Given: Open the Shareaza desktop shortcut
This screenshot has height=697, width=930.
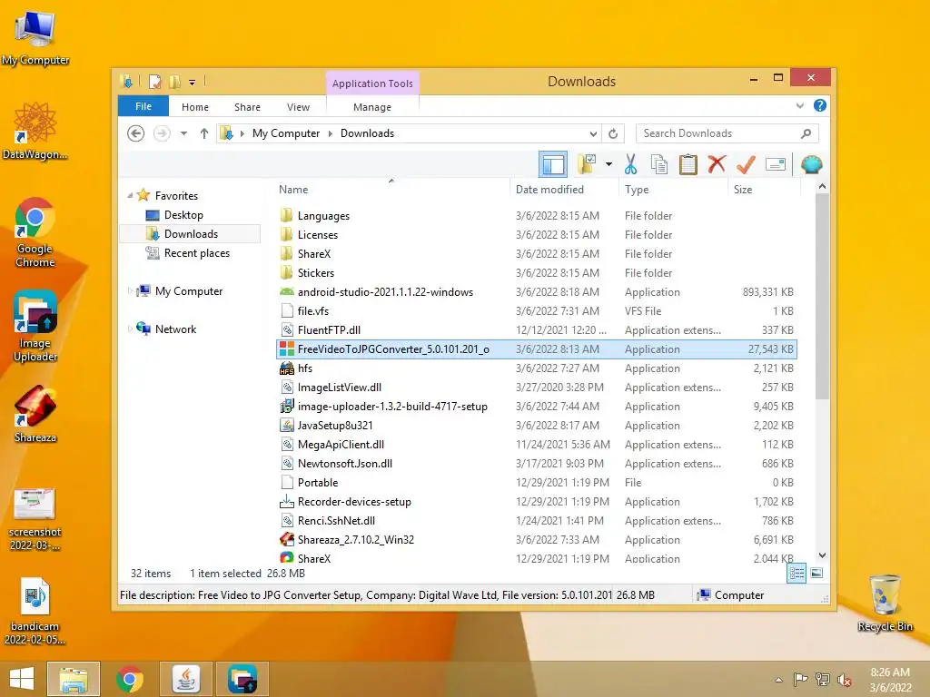Looking at the screenshot, I should point(35,414).
